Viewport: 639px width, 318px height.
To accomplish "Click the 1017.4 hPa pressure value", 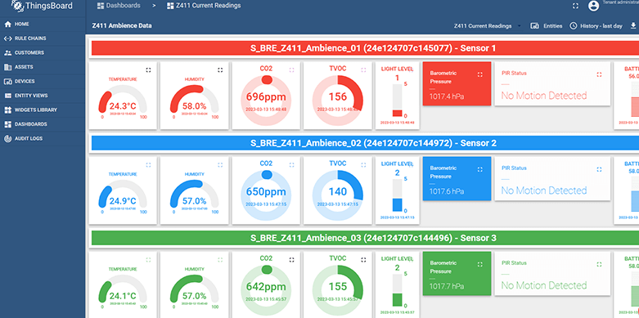I will 447,97.
